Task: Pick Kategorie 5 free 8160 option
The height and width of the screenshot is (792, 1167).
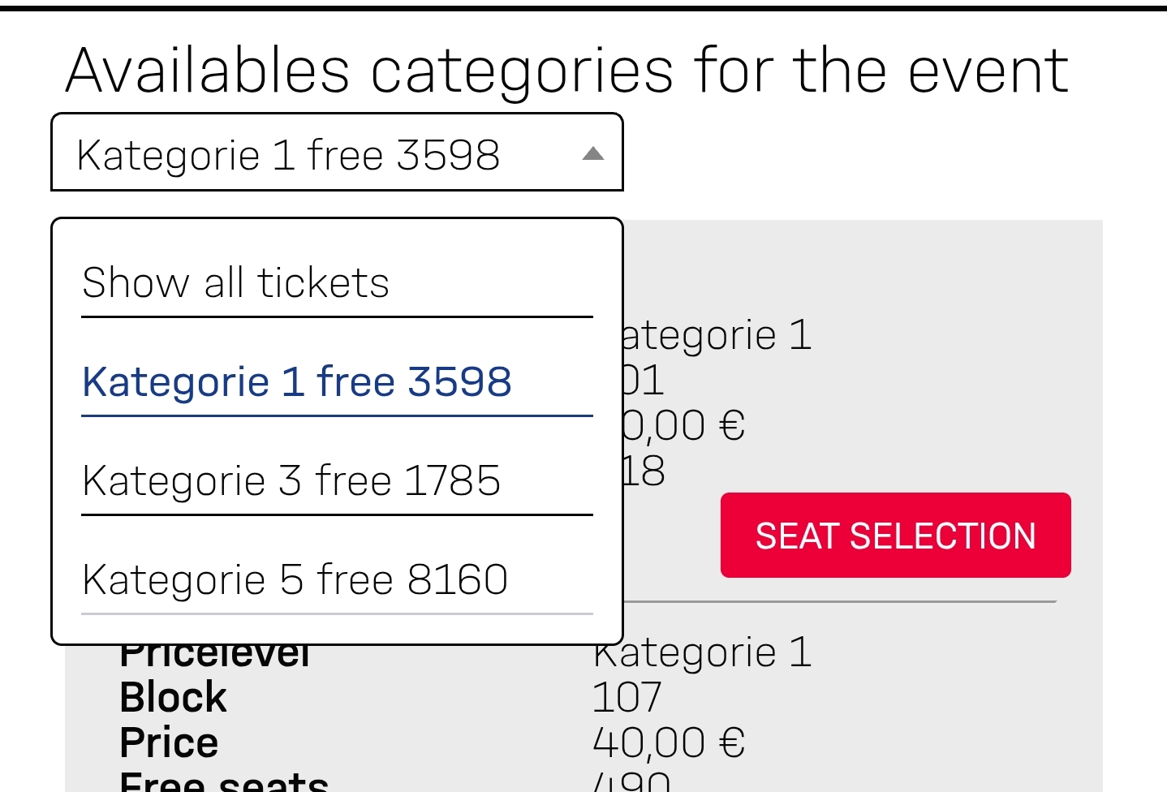Action: (x=295, y=580)
